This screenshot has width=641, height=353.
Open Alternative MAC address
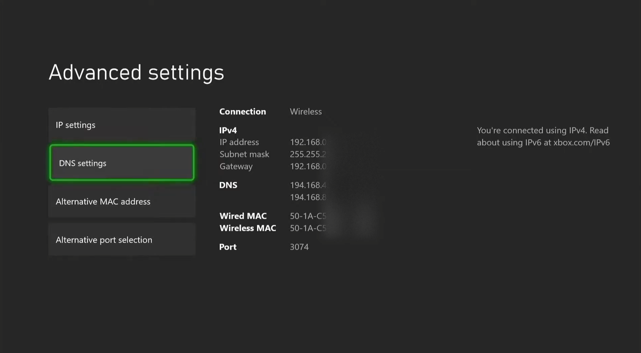(x=122, y=201)
